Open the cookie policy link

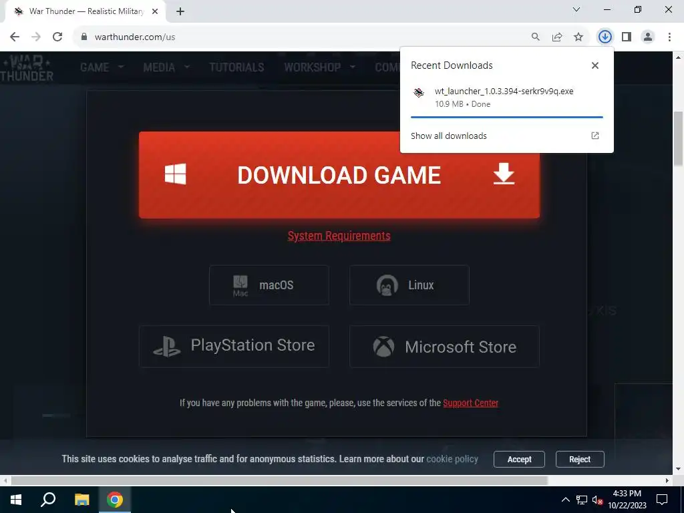pos(452,459)
